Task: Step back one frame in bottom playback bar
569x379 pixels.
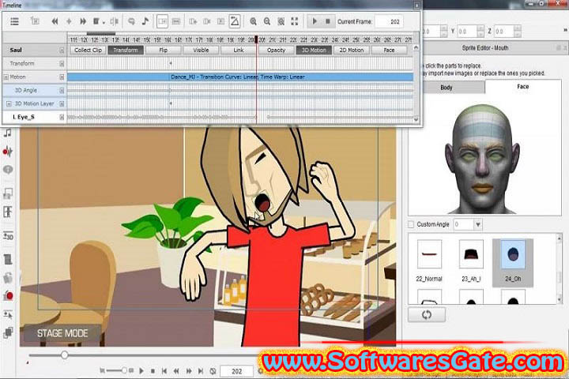Action: [x=176, y=371]
